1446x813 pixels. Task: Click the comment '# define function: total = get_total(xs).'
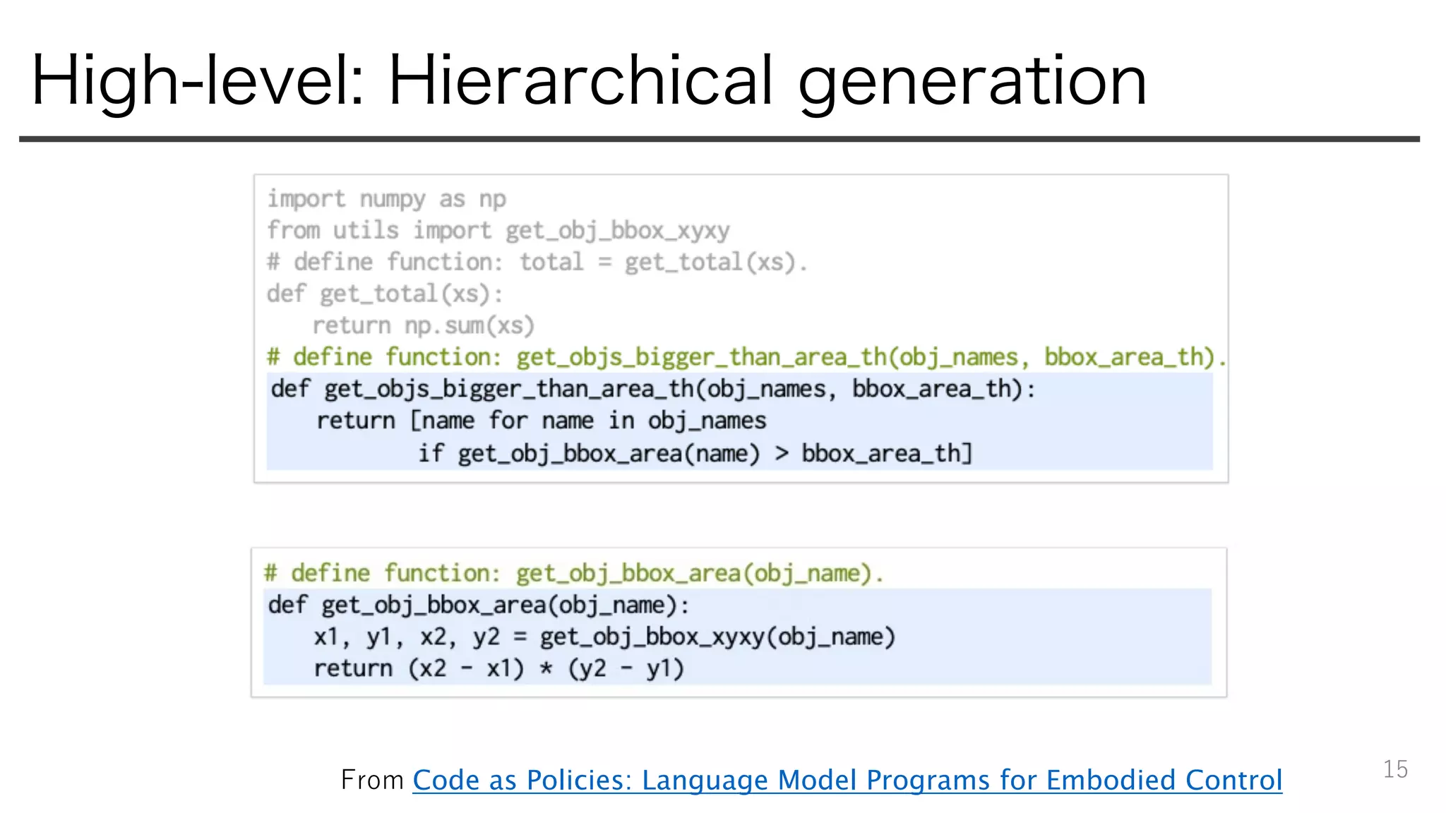(537, 263)
